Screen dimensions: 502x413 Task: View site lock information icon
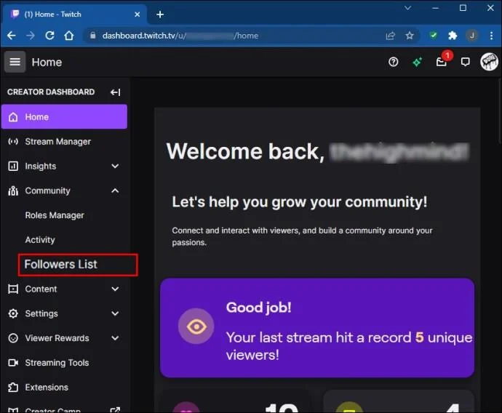point(93,36)
